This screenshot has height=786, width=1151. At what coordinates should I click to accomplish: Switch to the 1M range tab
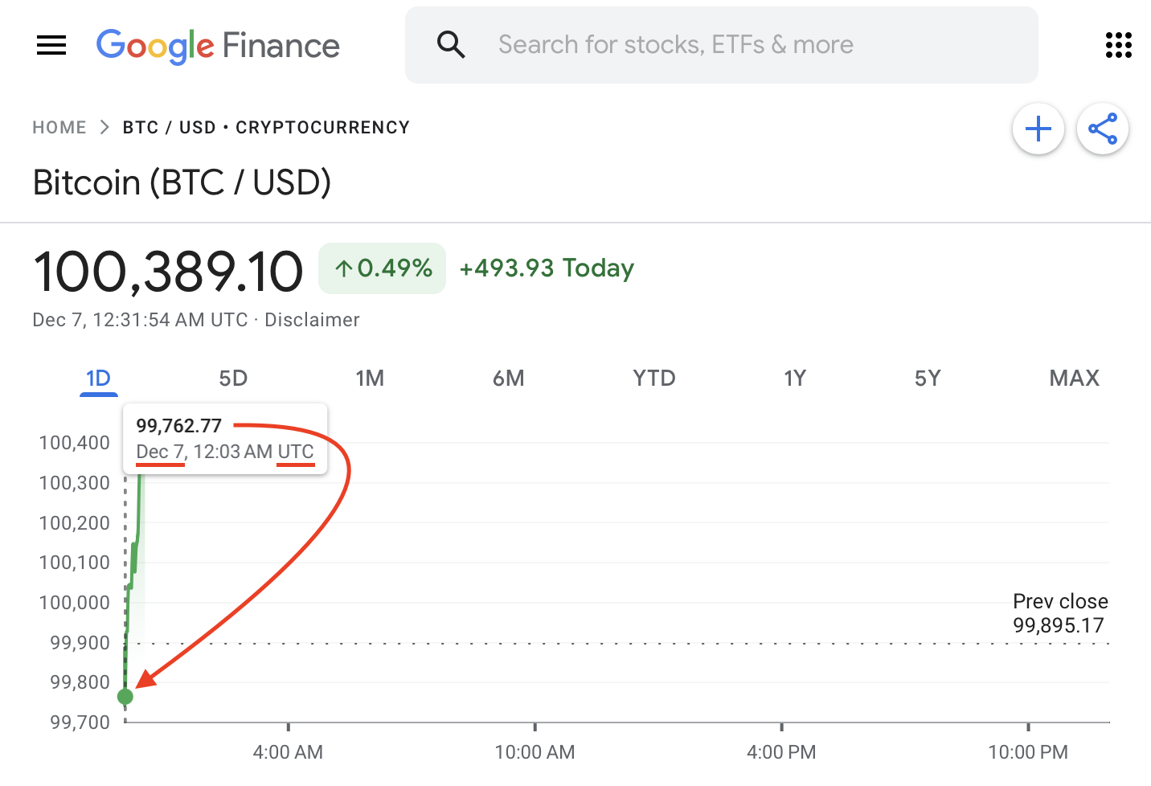(x=370, y=379)
